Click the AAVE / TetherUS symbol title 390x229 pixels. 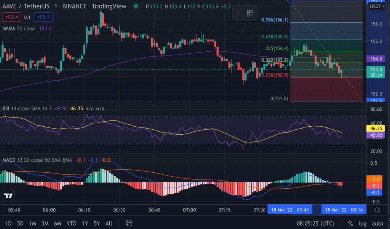(x=26, y=6)
